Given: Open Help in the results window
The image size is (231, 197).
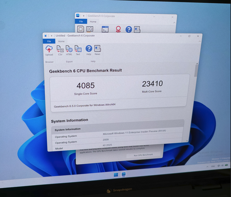Looking at the screenshot, I should pyautogui.click(x=89, y=50).
